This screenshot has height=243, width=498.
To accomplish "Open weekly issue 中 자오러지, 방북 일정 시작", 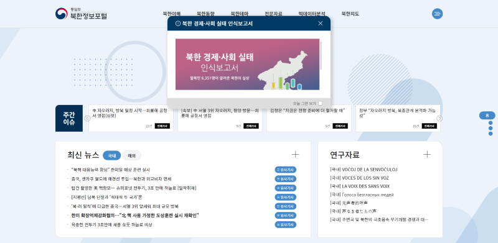I will (x=130, y=113).
